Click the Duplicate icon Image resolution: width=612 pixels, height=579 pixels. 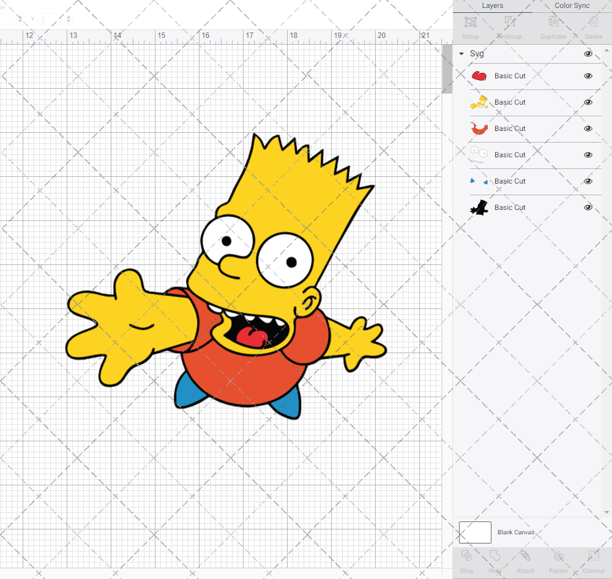[x=553, y=22]
